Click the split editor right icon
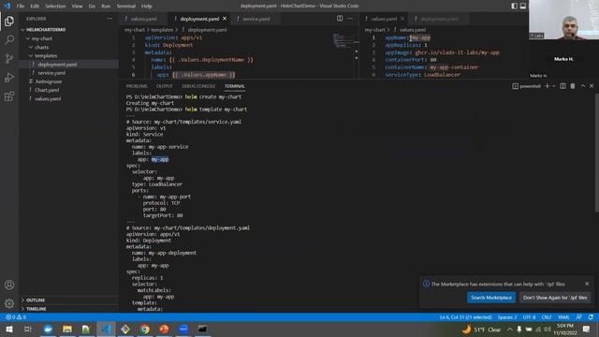The height and width of the screenshot is (337, 599). (340, 19)
